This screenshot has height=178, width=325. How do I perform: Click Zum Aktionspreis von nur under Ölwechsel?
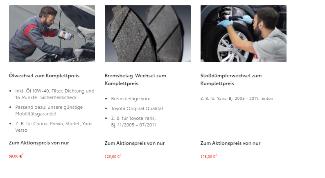(39, 143)
